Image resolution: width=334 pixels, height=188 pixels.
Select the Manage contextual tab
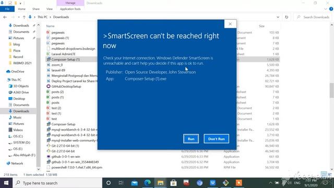pyautogui.click(x=70, y=3)
